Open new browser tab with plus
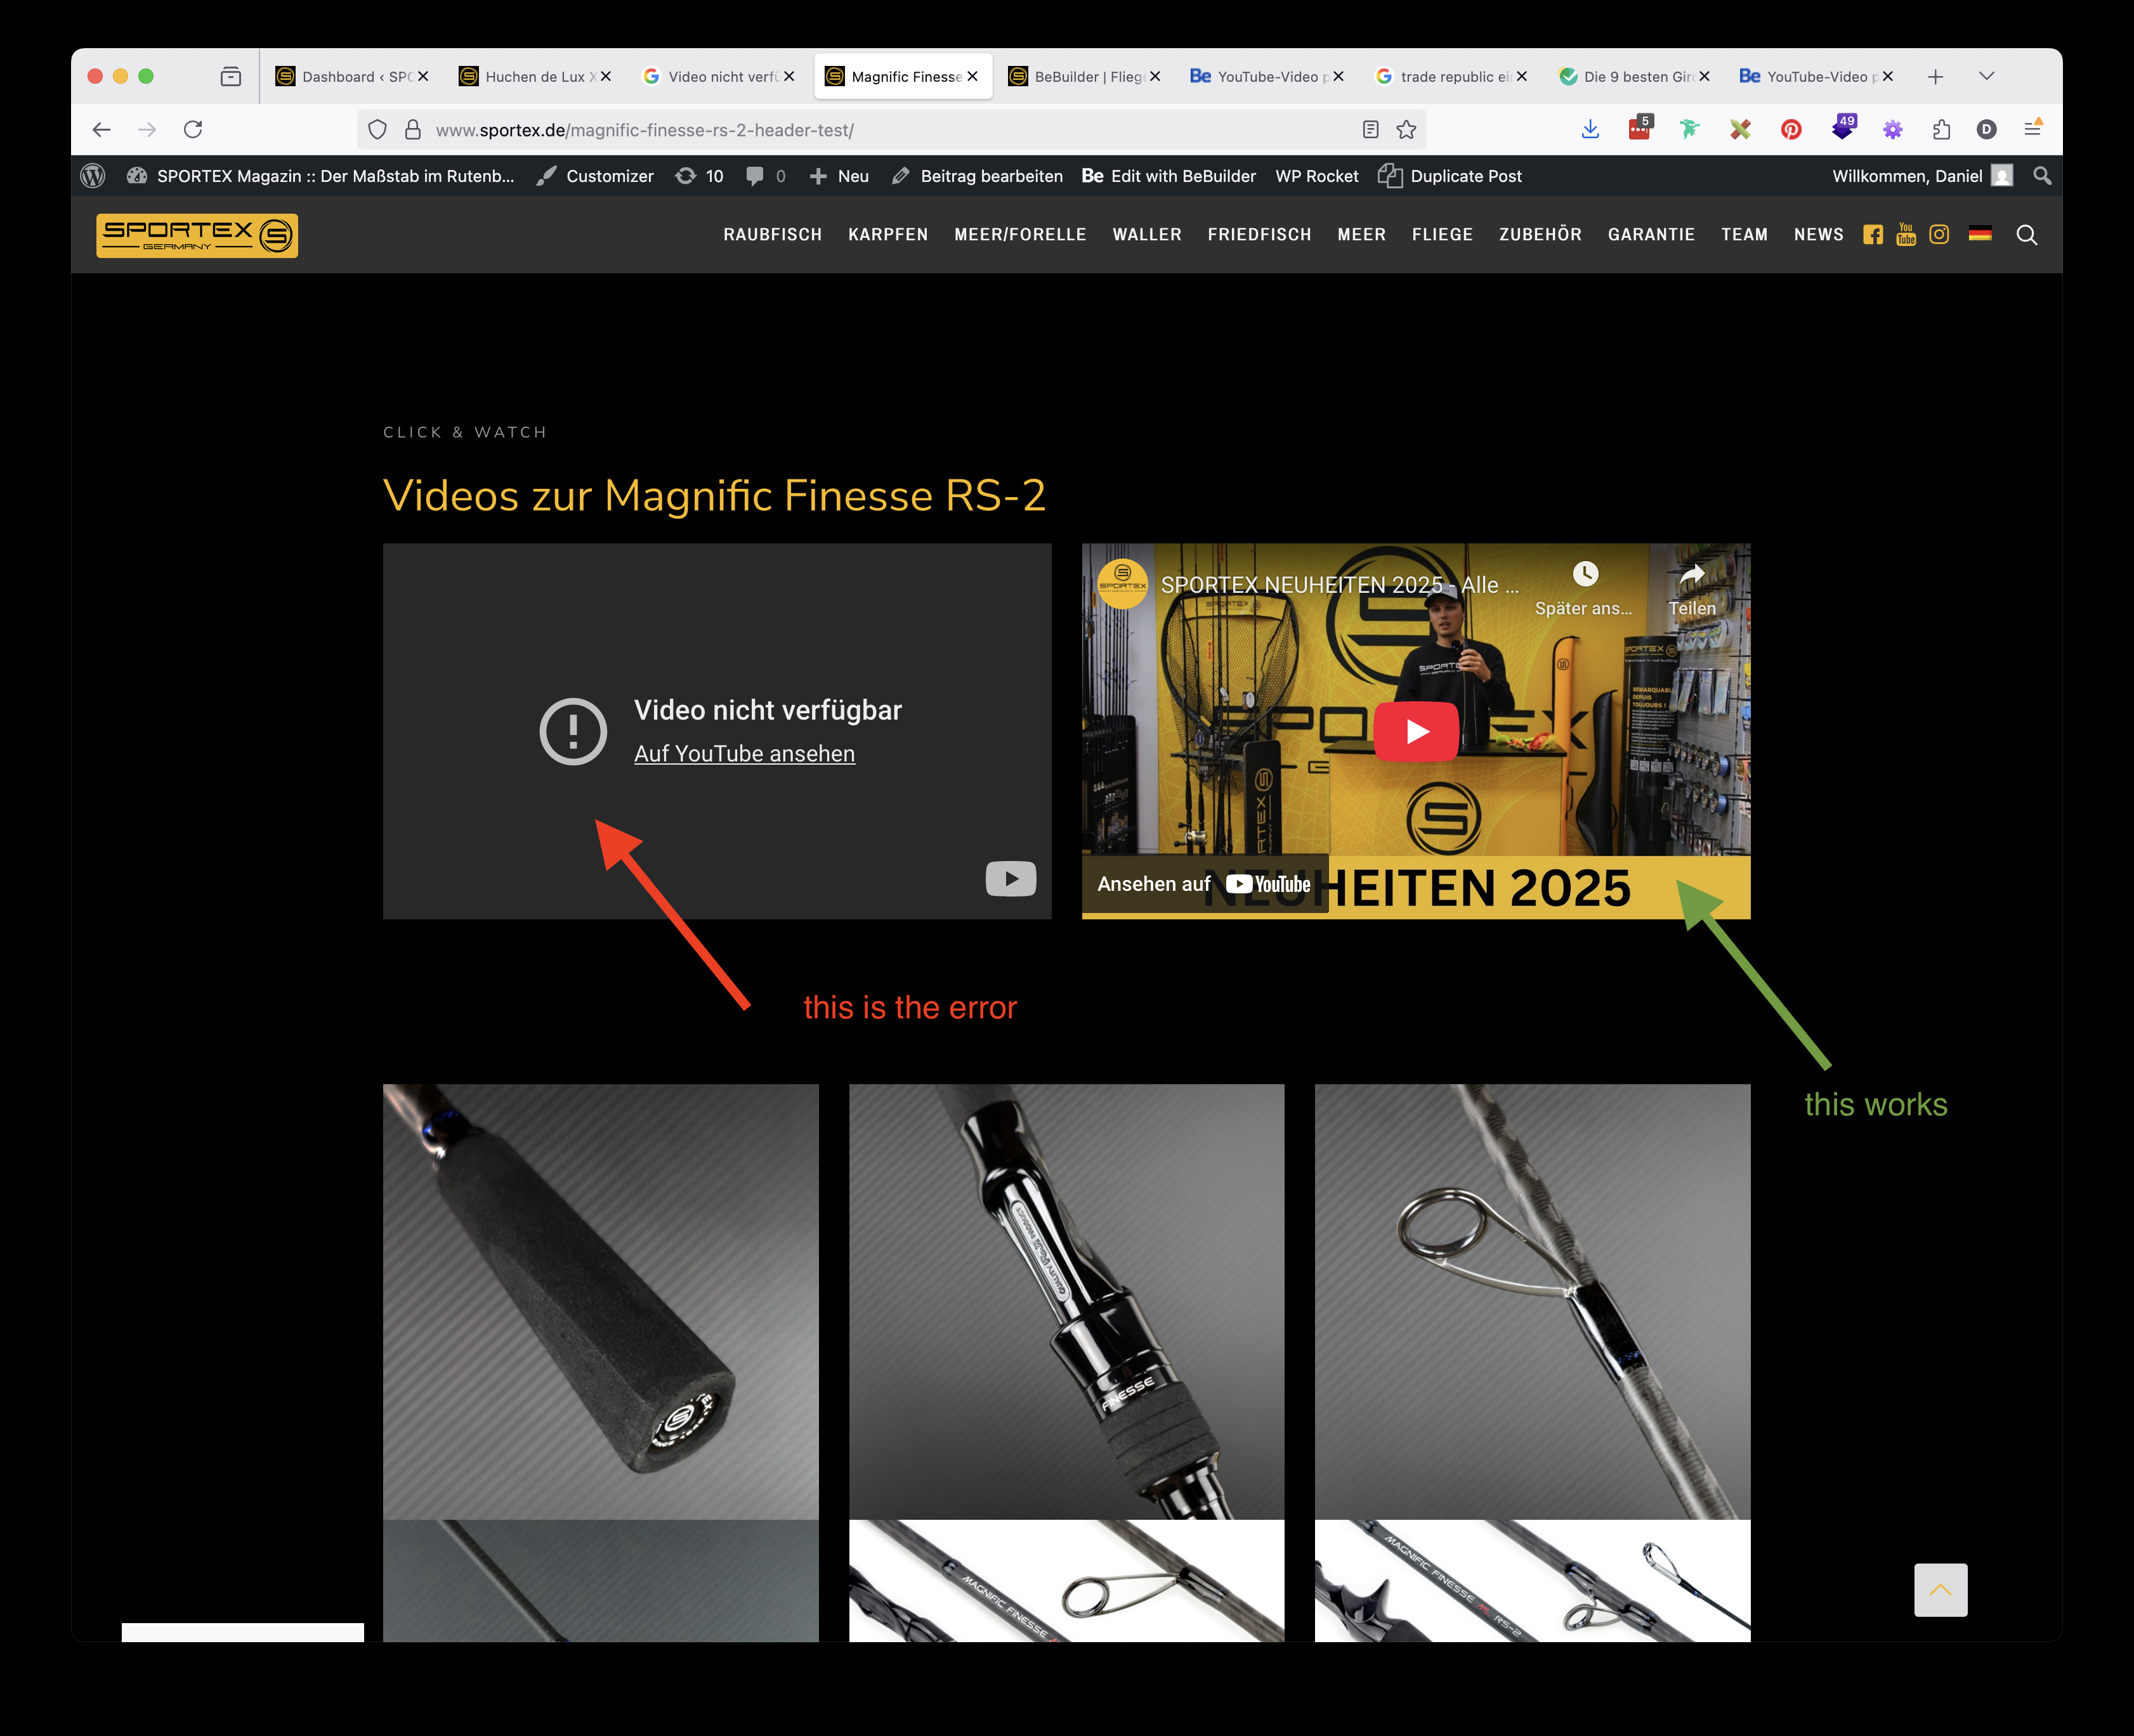 pyautogui.click(x=1936, y=76)
